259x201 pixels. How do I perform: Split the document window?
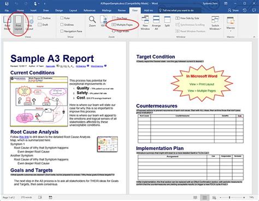(167, 22)
